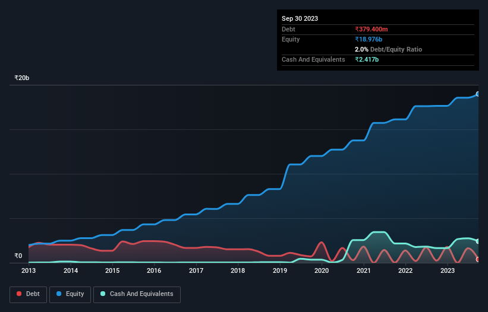Click the 2013 x-axis label
The image size is (488, 312).
[29, 270]
